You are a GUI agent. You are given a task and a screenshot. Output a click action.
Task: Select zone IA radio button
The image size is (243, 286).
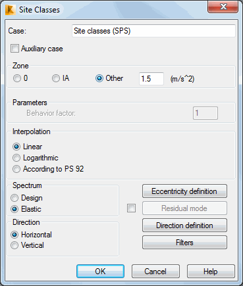click(56, 78)
